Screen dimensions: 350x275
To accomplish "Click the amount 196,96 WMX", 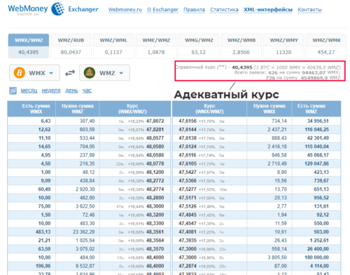I will (x=43, y=266).
